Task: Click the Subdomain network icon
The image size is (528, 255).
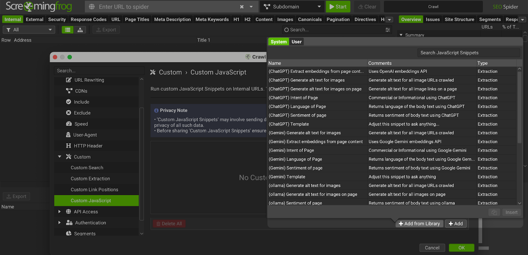Action: click(x=267, y=7)
